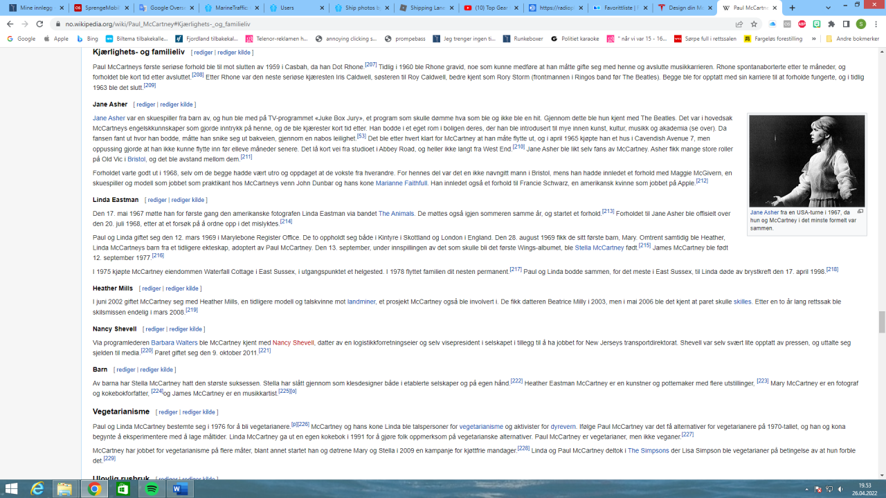This screenshot has width=886, height=498.
Task: Toggle the Chrome side panel
Action: pos(846,24)
